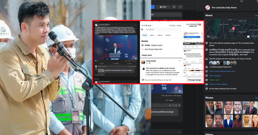Click Comment under inset dark post
258x135 pixels.
[x=116, y=63]
